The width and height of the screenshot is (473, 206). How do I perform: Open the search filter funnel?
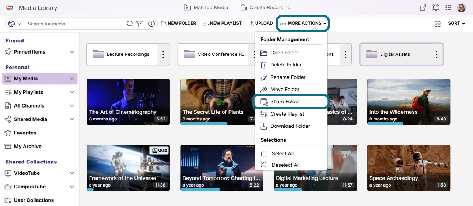pyautogui.click(x=139, y=24)
